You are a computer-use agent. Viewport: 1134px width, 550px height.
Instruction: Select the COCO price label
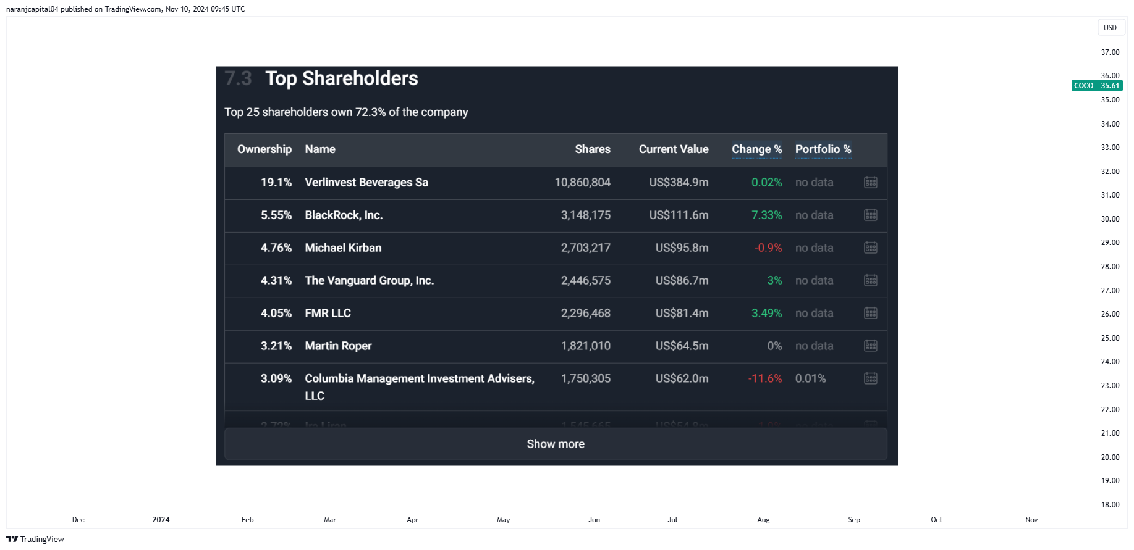point(1097,86)
